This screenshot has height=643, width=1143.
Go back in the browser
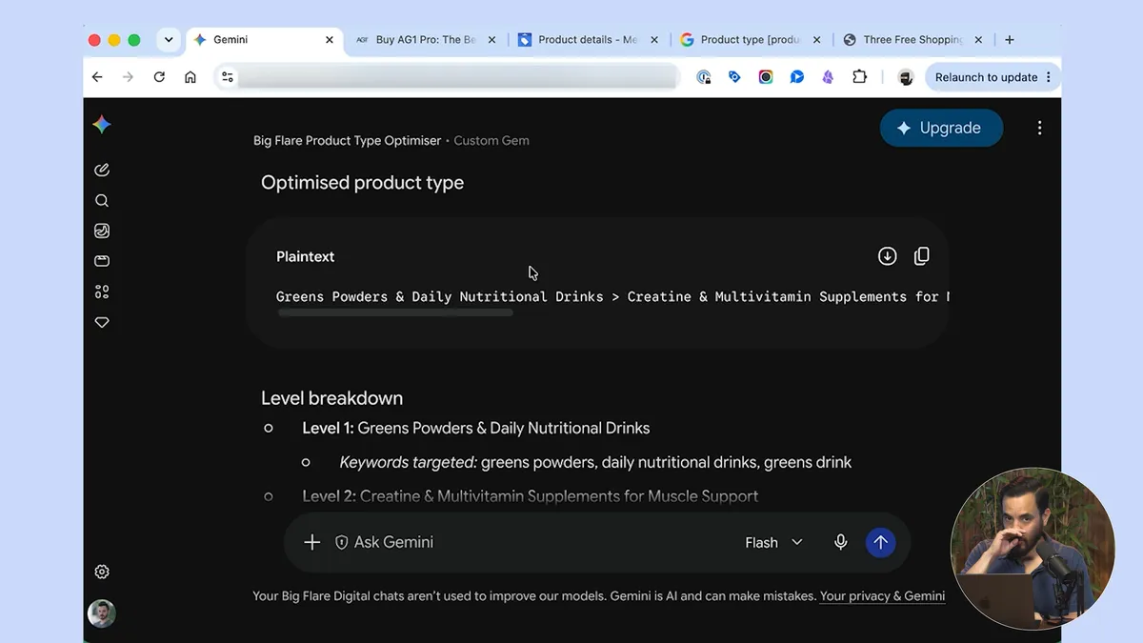(97, 77)
